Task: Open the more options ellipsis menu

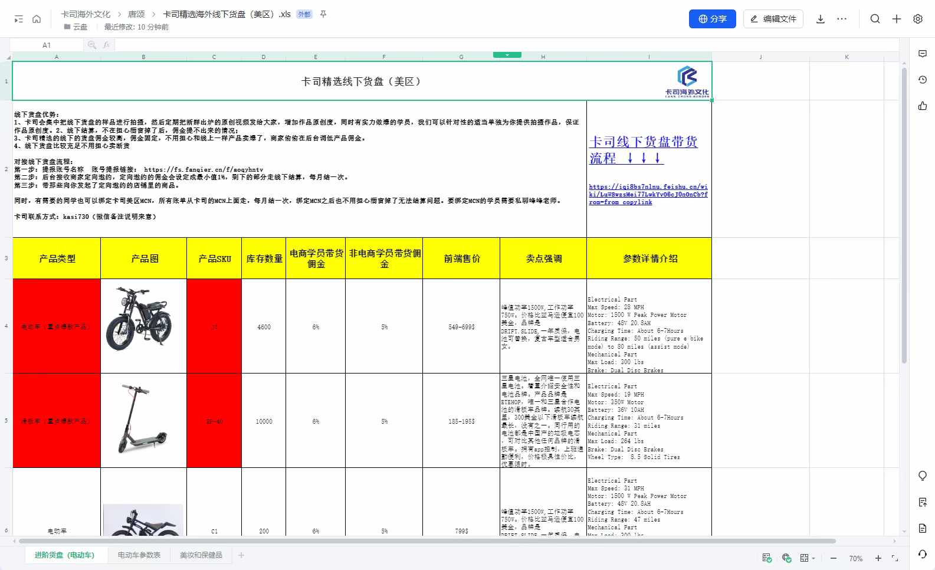Action: tap(842, 19)
